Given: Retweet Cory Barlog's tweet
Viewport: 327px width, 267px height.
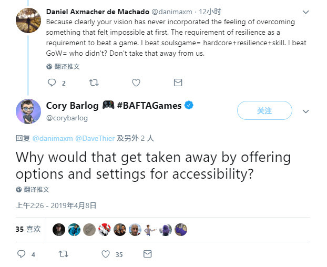Looking at the screenshot, I should [x=63, y=254].
